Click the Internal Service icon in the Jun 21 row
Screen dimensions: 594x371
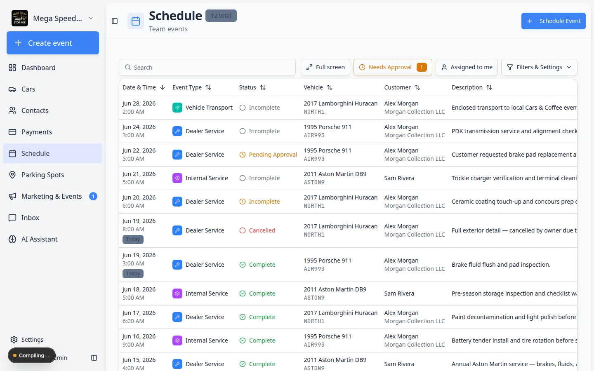pos(177,178)
